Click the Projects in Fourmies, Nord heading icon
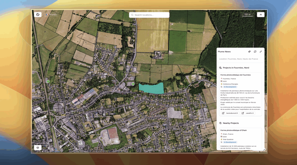Image resolution: width=297 pixels, height=165 pixels. [x=220, y=68]
